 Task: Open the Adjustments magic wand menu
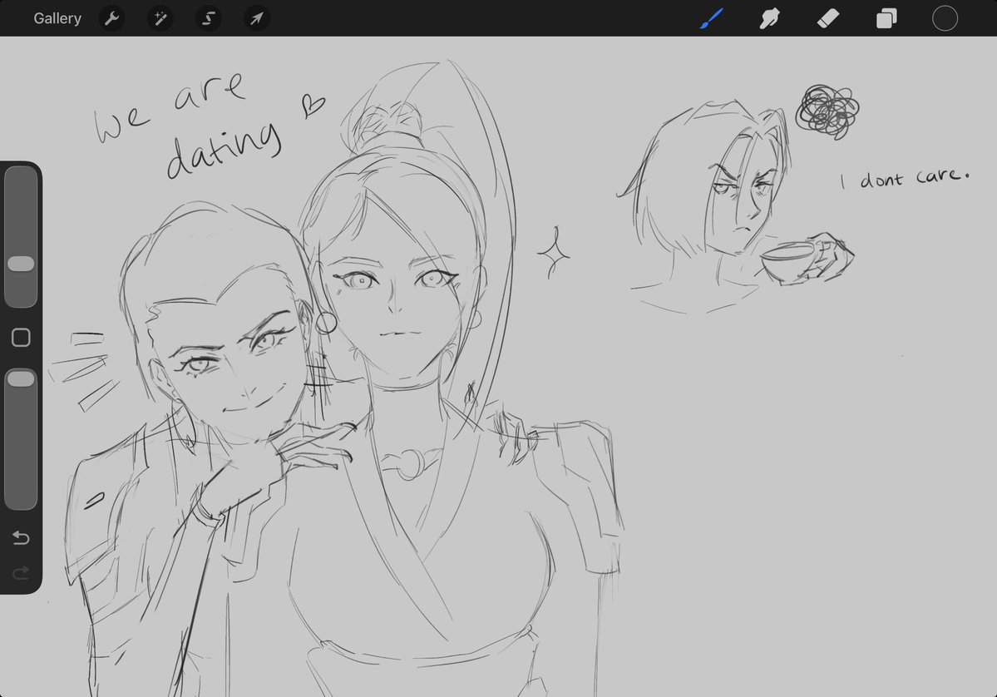click(x=160, y=18)
